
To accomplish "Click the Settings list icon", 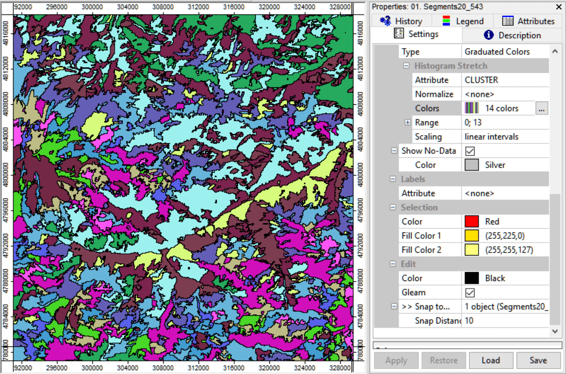I will (399, 34).
